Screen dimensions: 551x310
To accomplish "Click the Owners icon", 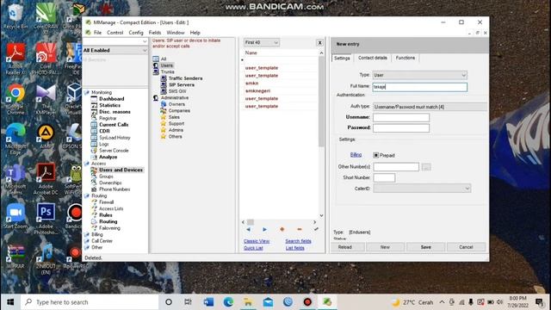I will click(x=164, y=104).
